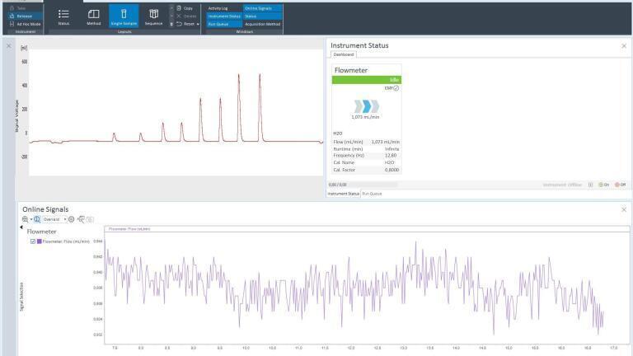Click the flow direction arrows graphic

366,106
